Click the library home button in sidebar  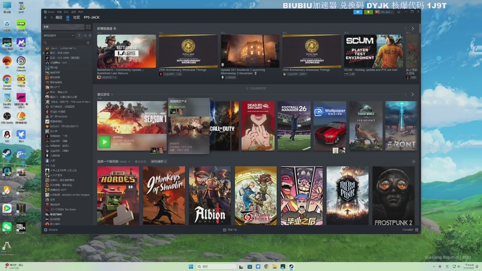(x=63, y=27)
